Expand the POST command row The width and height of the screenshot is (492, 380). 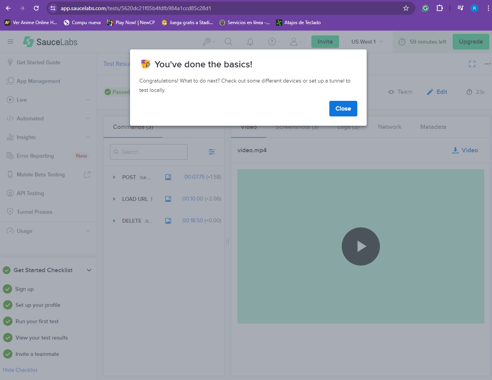[114, 177]
